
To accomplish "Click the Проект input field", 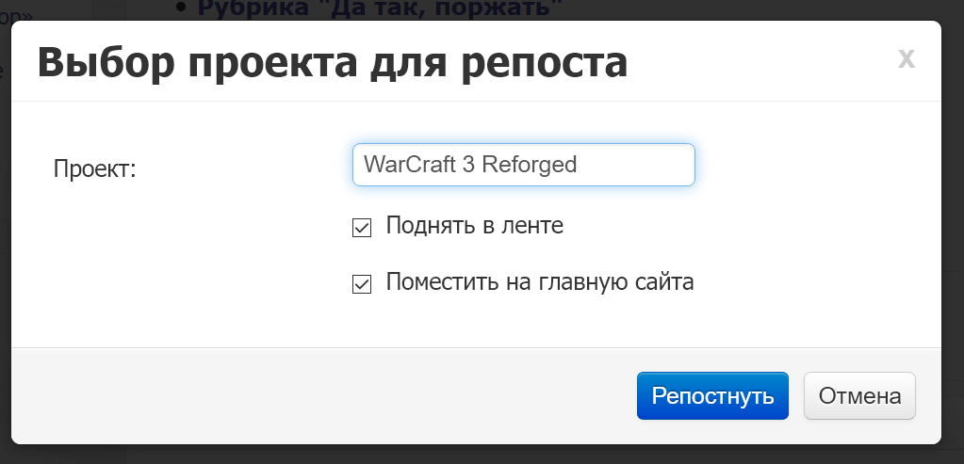I will (523, 165).
